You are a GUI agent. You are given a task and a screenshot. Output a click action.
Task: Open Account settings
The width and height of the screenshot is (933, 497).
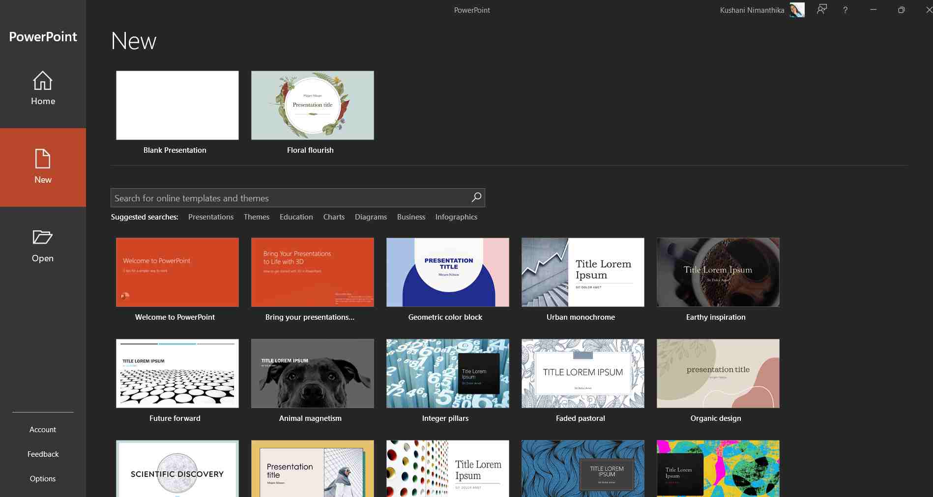click(43, 429)
